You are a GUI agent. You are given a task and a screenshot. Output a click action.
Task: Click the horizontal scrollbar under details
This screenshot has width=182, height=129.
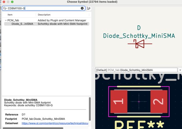[33, 128]
